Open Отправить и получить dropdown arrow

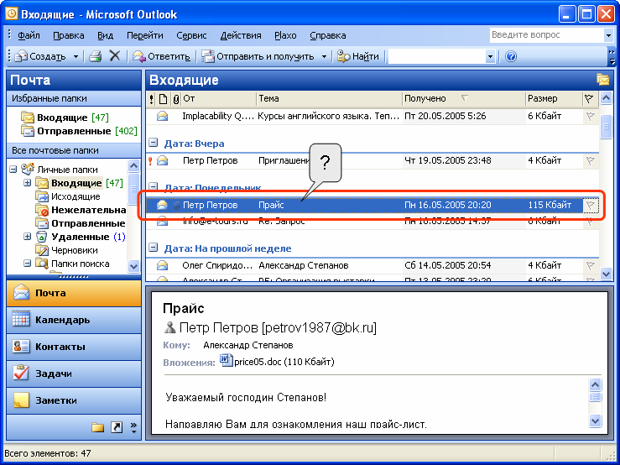324,56
